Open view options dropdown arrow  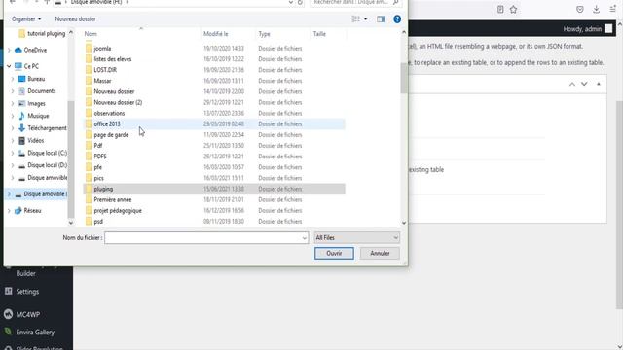point(366,19)
